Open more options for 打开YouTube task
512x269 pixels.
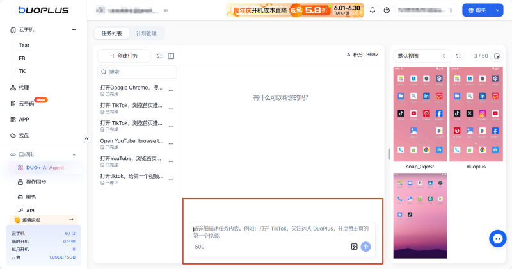(x=171, y=161)
